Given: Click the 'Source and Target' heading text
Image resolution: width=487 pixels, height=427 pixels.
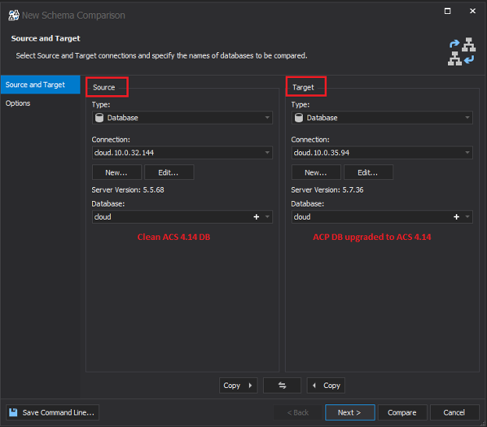Looking at the screenshot, I should pos(45,38).
